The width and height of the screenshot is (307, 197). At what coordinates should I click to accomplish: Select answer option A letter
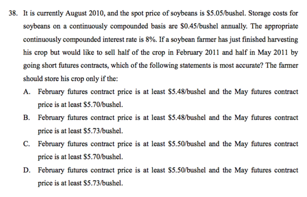27,92
